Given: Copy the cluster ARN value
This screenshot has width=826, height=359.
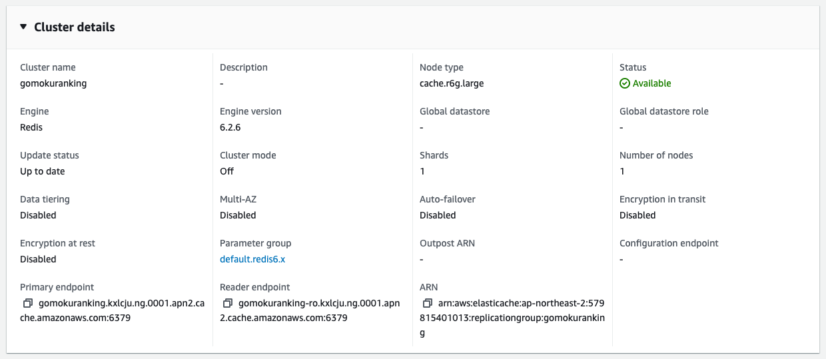Looking at the screenshot, I should [428, 303].
